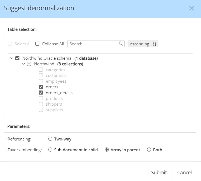Toggle the Ascending sort order button
The width and height of the screenshot is (201, 181).
[x=143, y=44]
